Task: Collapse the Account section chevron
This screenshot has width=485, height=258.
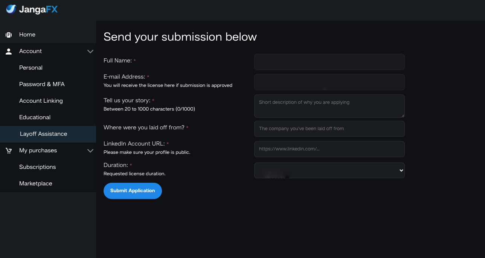Action: (x=90, y=52)
